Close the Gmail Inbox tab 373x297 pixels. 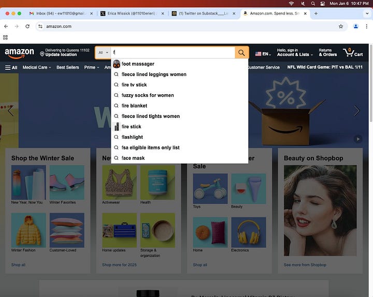[91, 13]
